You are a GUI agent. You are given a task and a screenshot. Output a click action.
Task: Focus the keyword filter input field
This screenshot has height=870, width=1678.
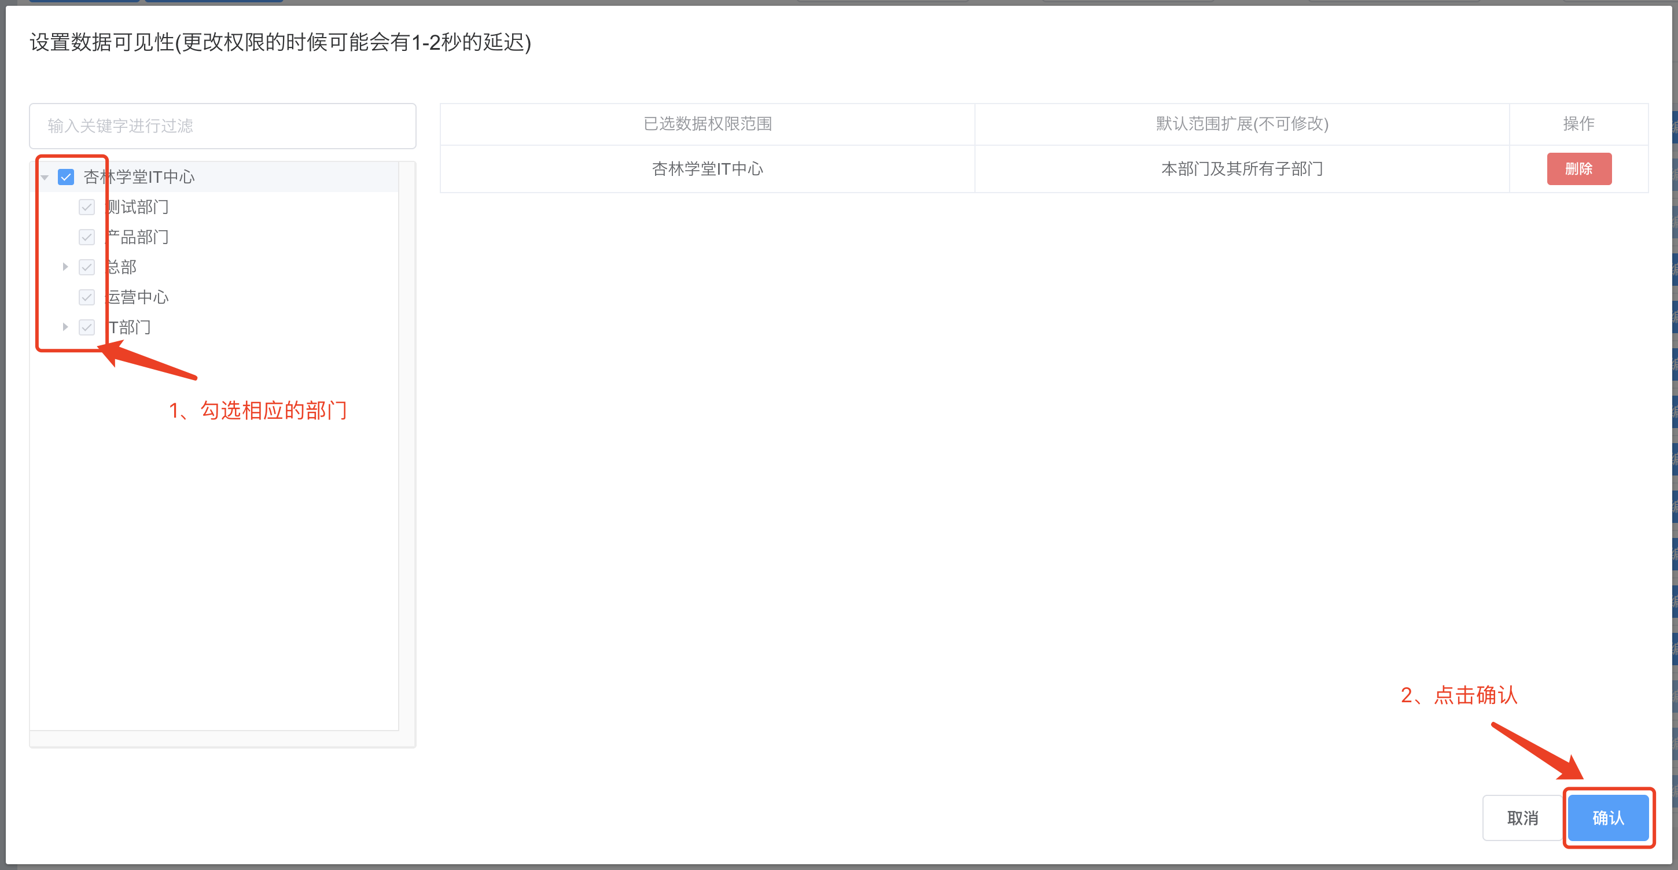click(223, 126)
